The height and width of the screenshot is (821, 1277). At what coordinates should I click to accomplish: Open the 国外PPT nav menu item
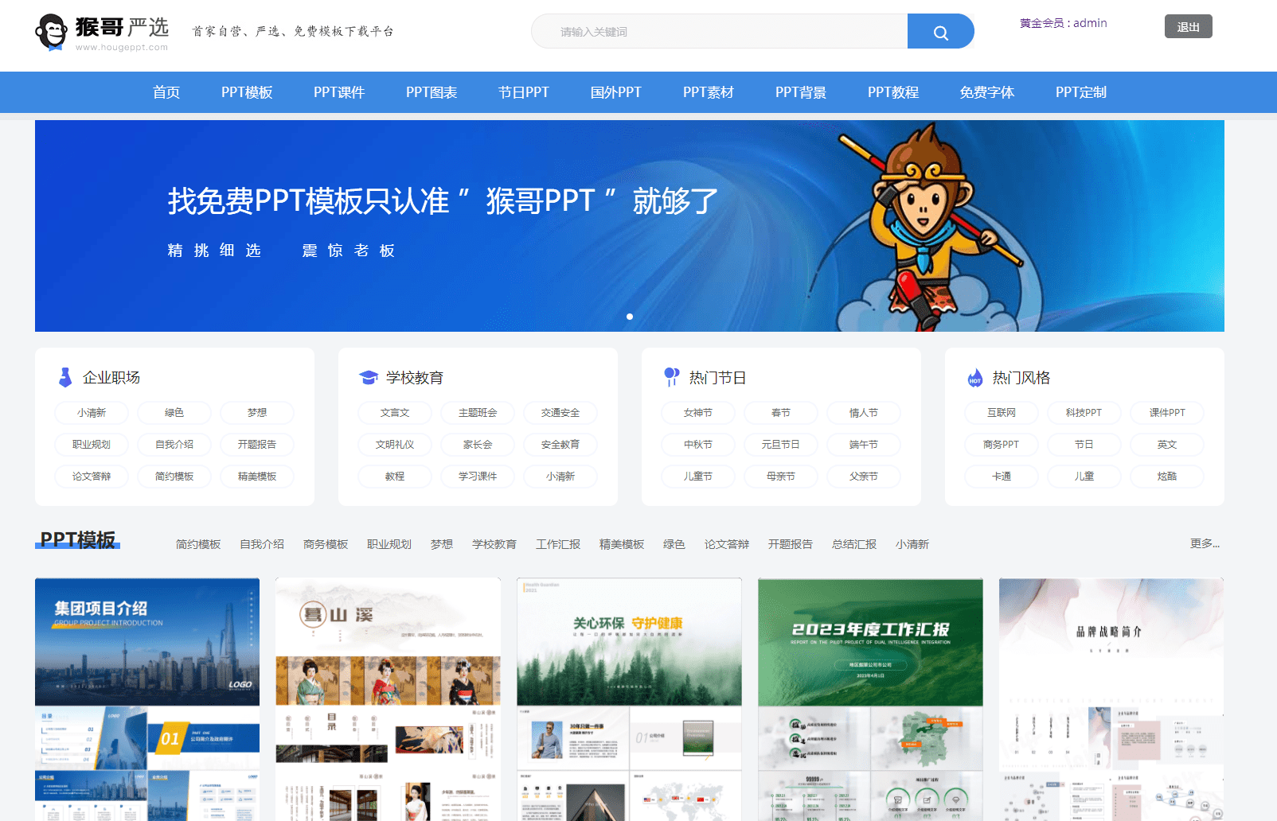(x=616, y=92)
